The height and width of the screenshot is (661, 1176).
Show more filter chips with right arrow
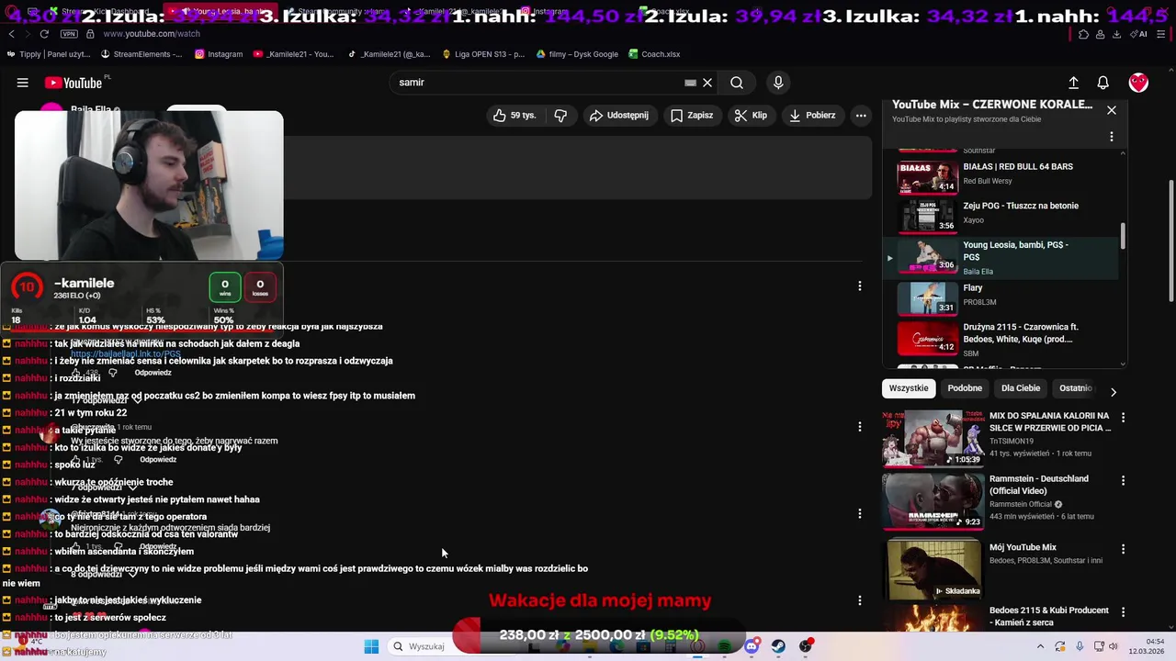(1114, 392)
